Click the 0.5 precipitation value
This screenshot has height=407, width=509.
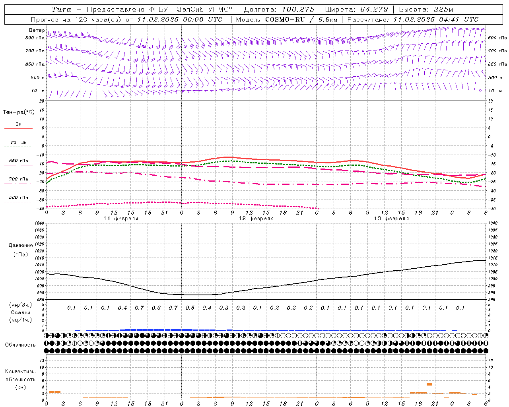(x=190, y=308)
